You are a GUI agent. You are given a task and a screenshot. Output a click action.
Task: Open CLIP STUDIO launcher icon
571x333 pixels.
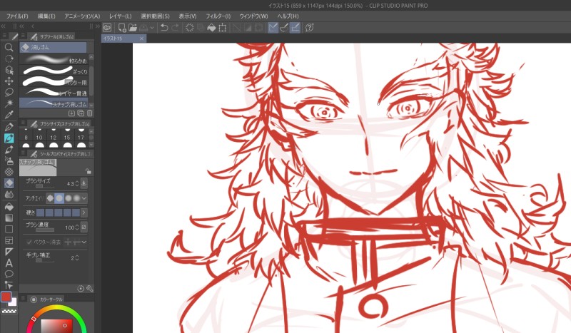pos(107,28)
